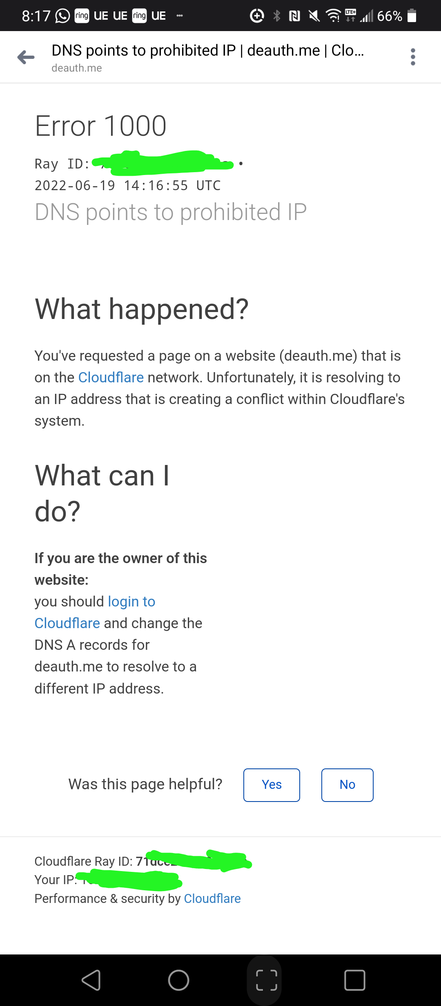Tap the Bluetooth status icon
Image resolution: width=441 pixels, height=1006 pixels.
pos(277,16)
